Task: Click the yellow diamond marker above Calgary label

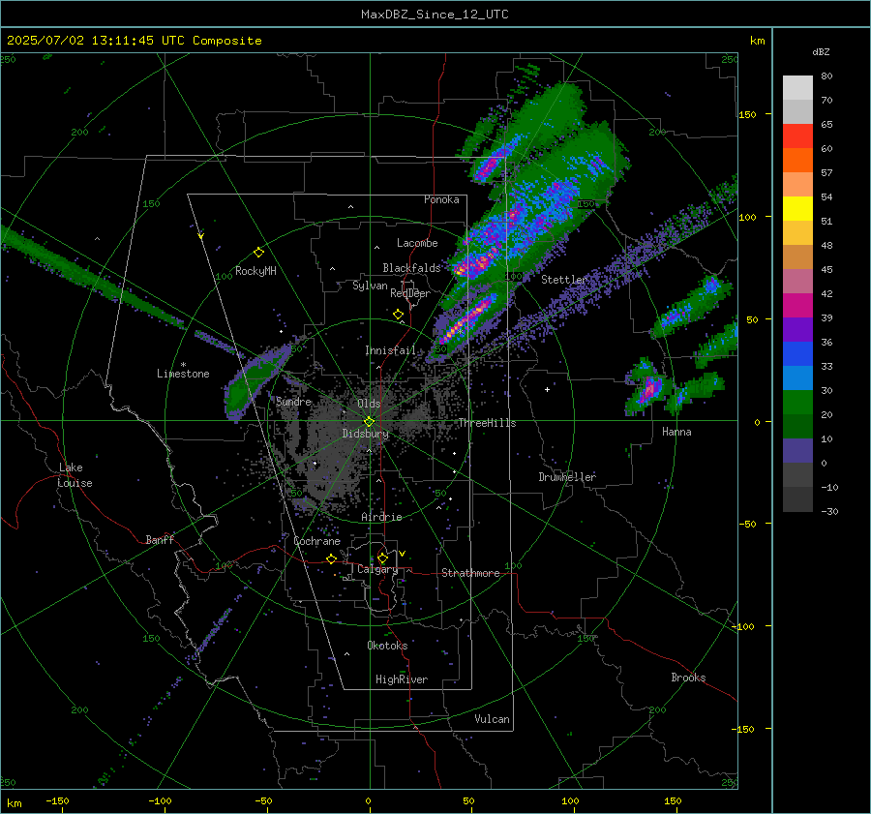Action: point(382,558)
